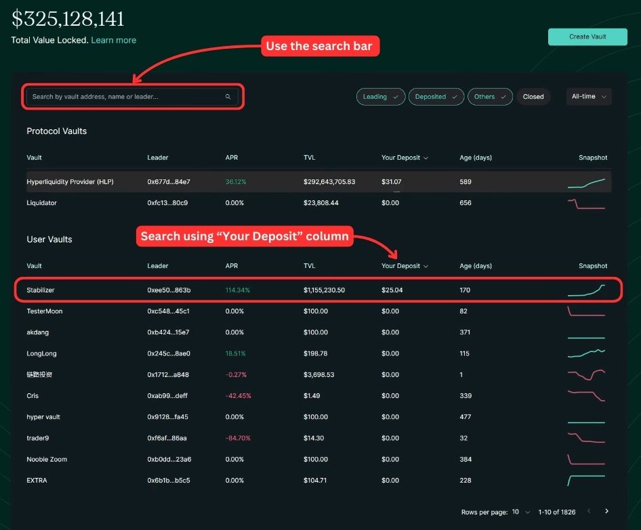Screen dimensions: 641x530
Task: Go to next page arrow
Action: (606, 511)
